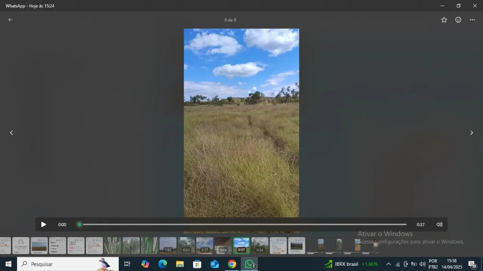Show the previous media item

[x=11, y=133]
